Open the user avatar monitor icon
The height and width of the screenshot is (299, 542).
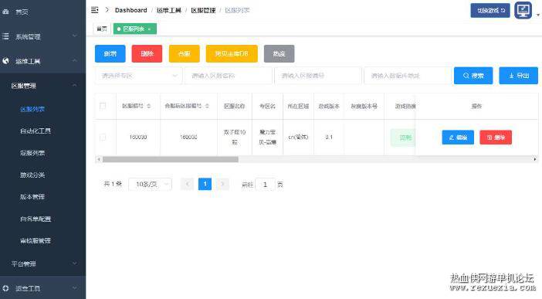point(523,10)
